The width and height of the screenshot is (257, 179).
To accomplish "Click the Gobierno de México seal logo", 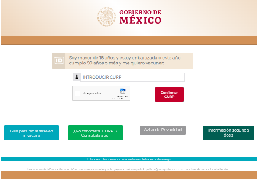I will tap(107, 17).
